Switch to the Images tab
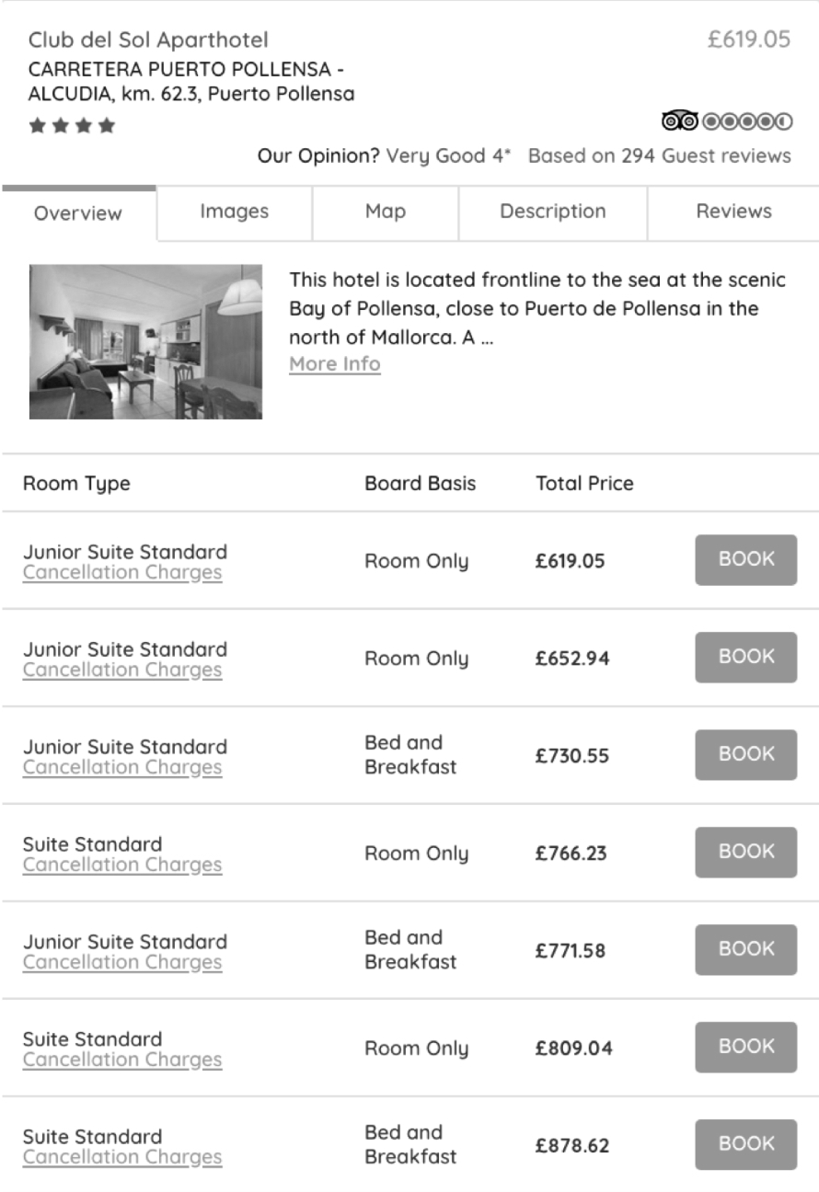The height and width of the screenshot is (1192, 819). click(235, 212)
